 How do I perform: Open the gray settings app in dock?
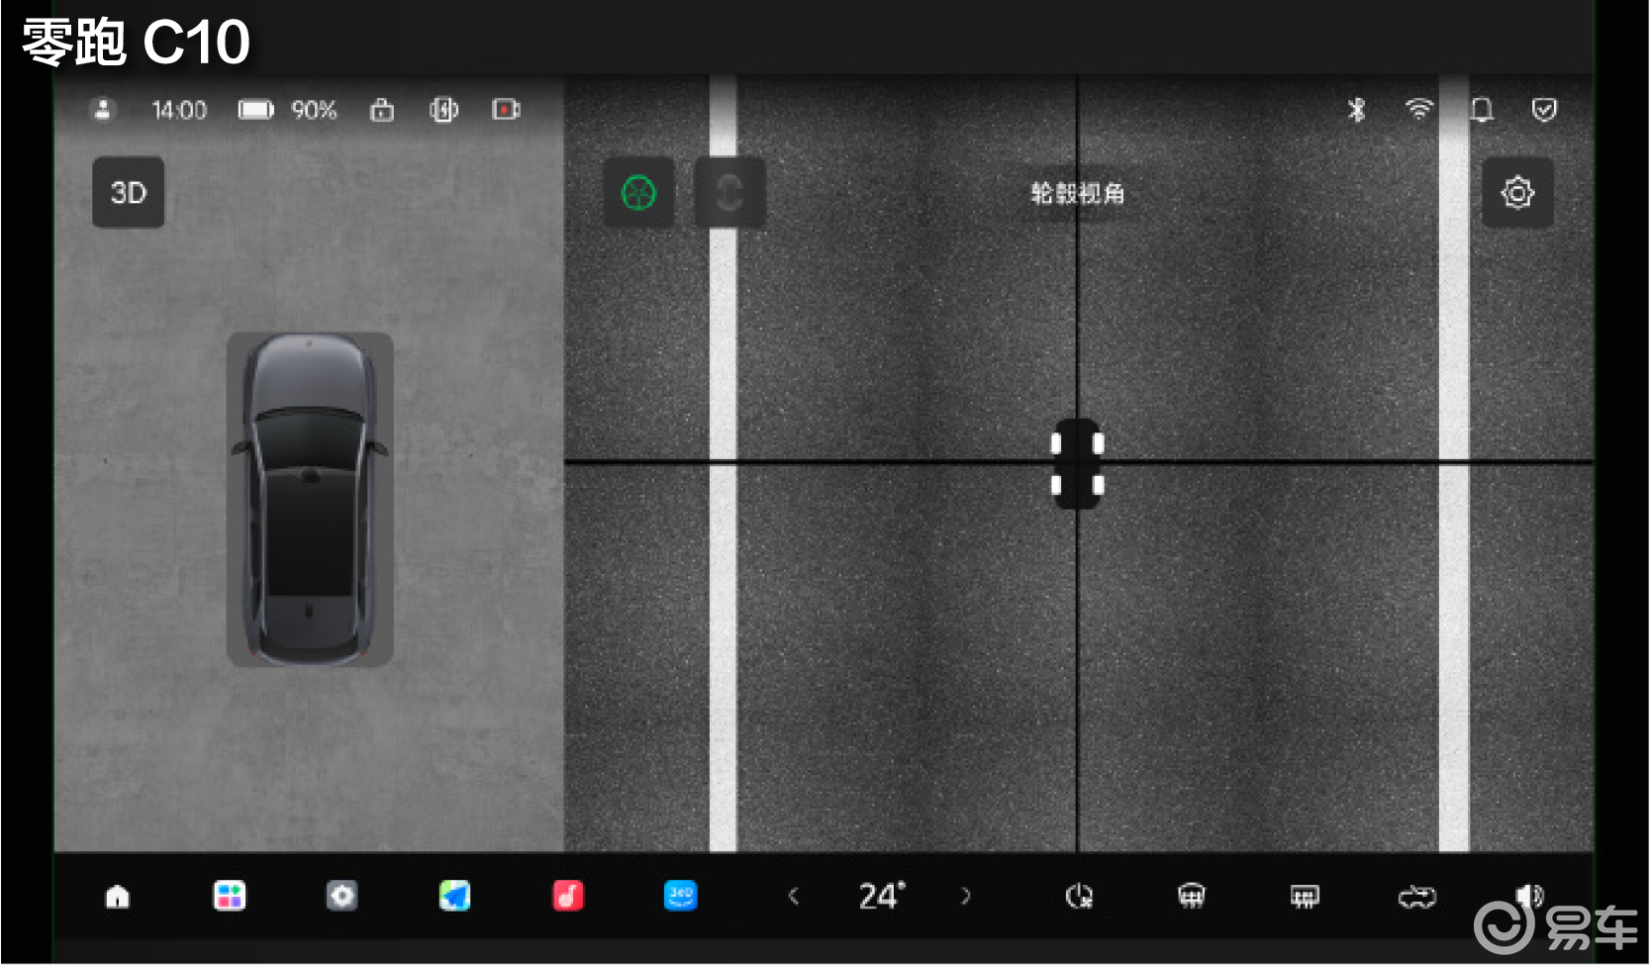(342, 897)
